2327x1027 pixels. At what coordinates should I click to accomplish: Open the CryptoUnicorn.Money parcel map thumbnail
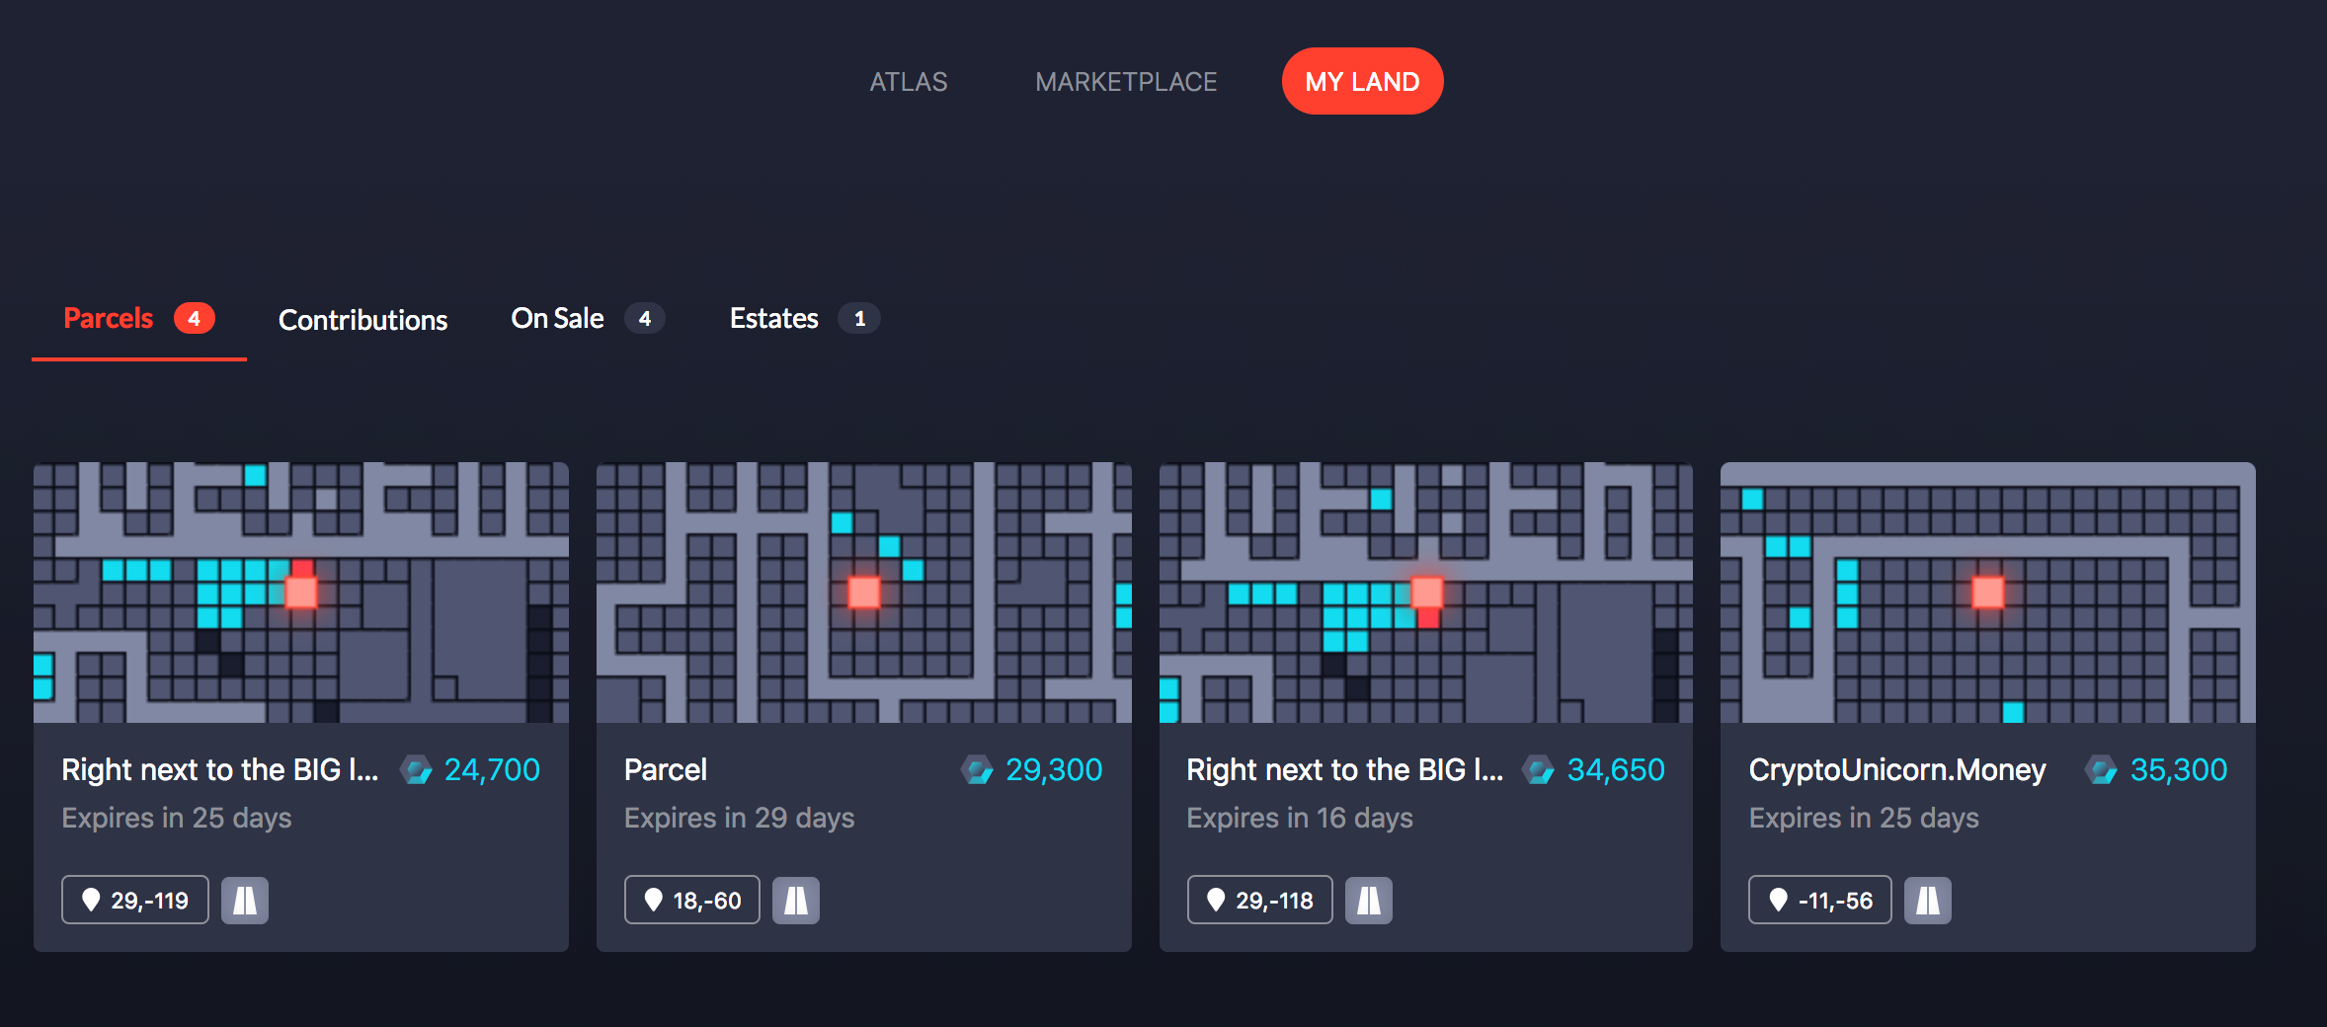1988,592
